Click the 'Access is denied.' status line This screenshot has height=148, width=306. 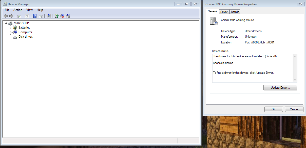tap(223, 63)
